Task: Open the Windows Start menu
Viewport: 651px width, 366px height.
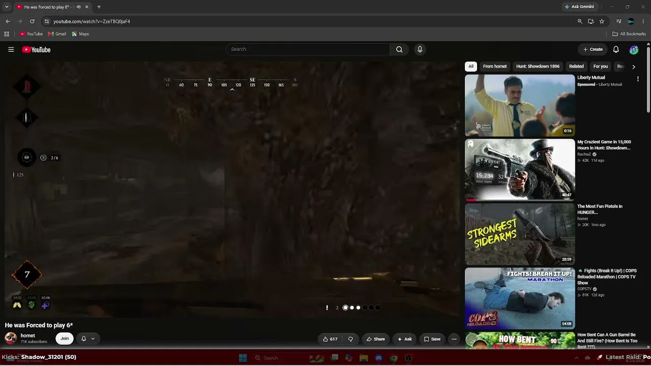Action: [x=243, y=358]
